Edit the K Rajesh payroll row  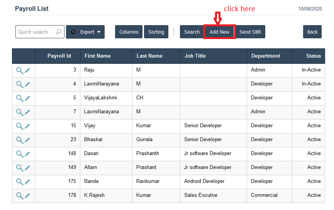point(27,196)
